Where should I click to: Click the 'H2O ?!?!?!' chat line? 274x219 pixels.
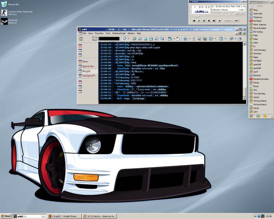click(x=121, y=80)
